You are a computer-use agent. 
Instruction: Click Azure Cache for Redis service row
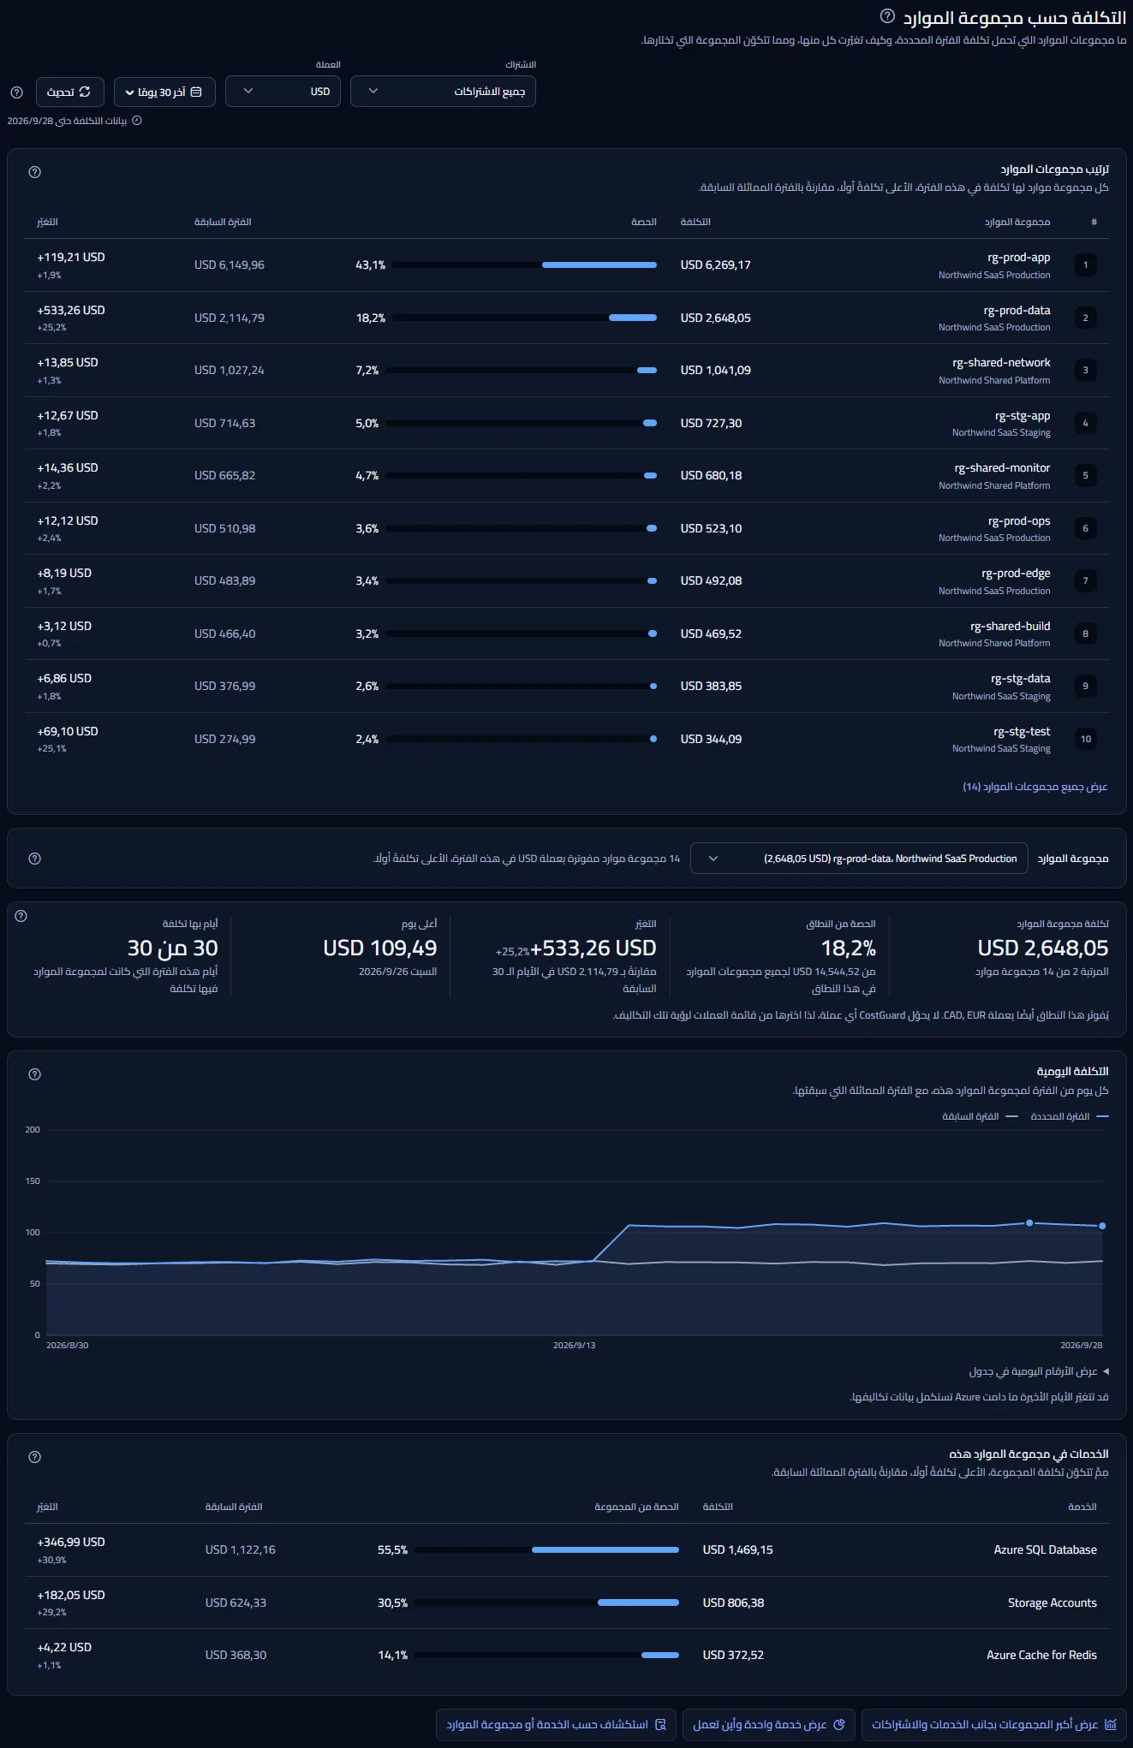(566, 1656)
